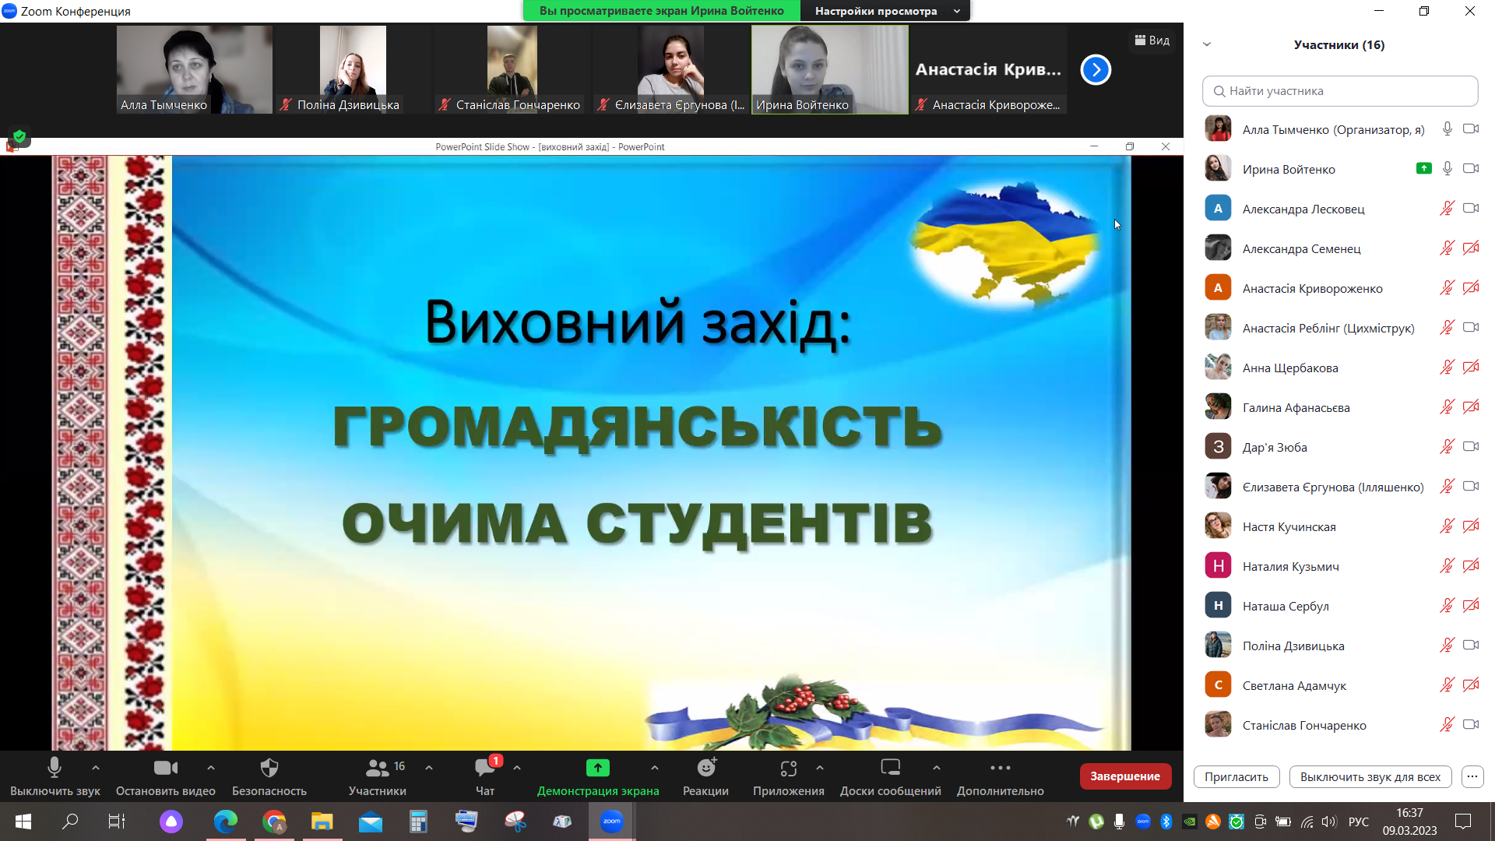Collapse the participants panel chevron
This screenshot has height=841, width=1495.
click(1207, 44)
